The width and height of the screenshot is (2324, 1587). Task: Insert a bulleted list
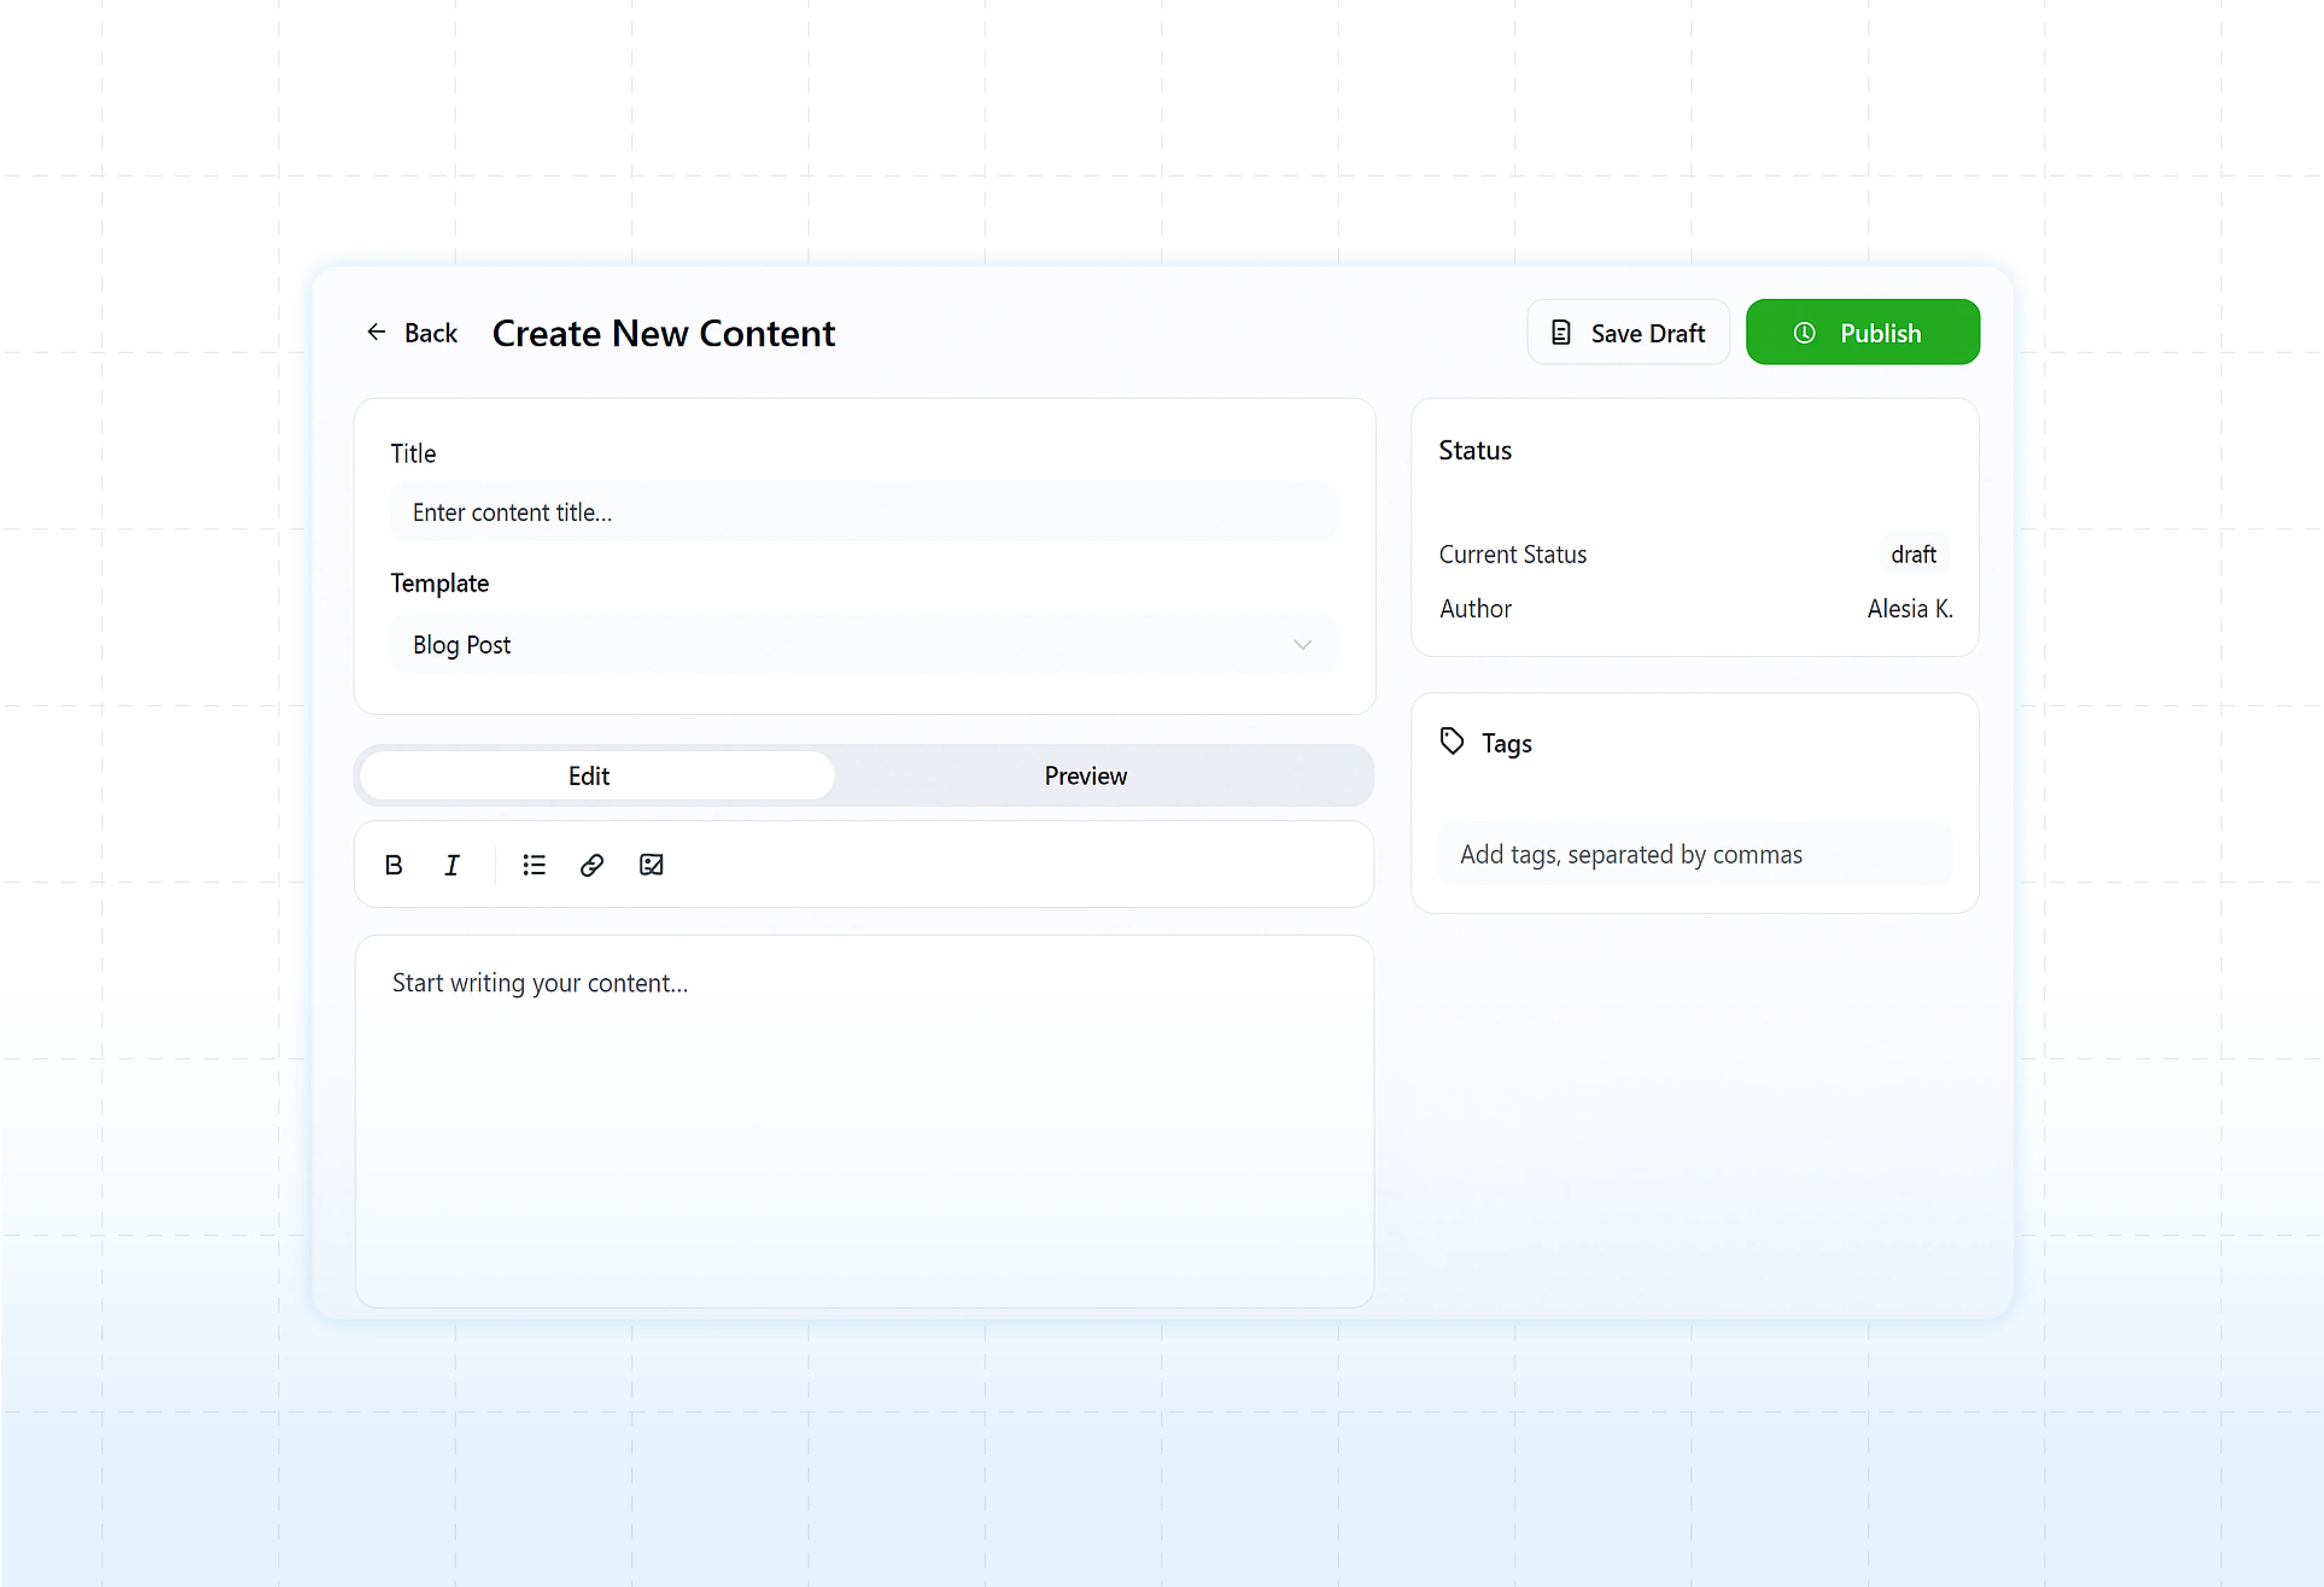(534, 865)
